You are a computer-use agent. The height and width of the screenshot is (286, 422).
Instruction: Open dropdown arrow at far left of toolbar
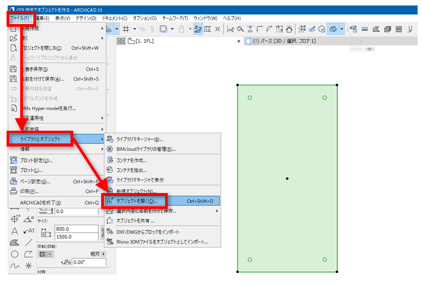(116, 29)
